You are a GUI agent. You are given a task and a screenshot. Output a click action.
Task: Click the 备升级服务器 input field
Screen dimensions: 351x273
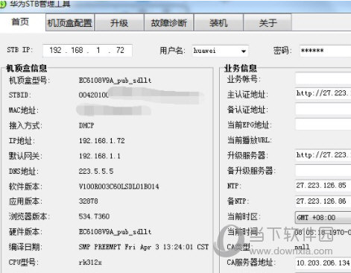point(323,171)
